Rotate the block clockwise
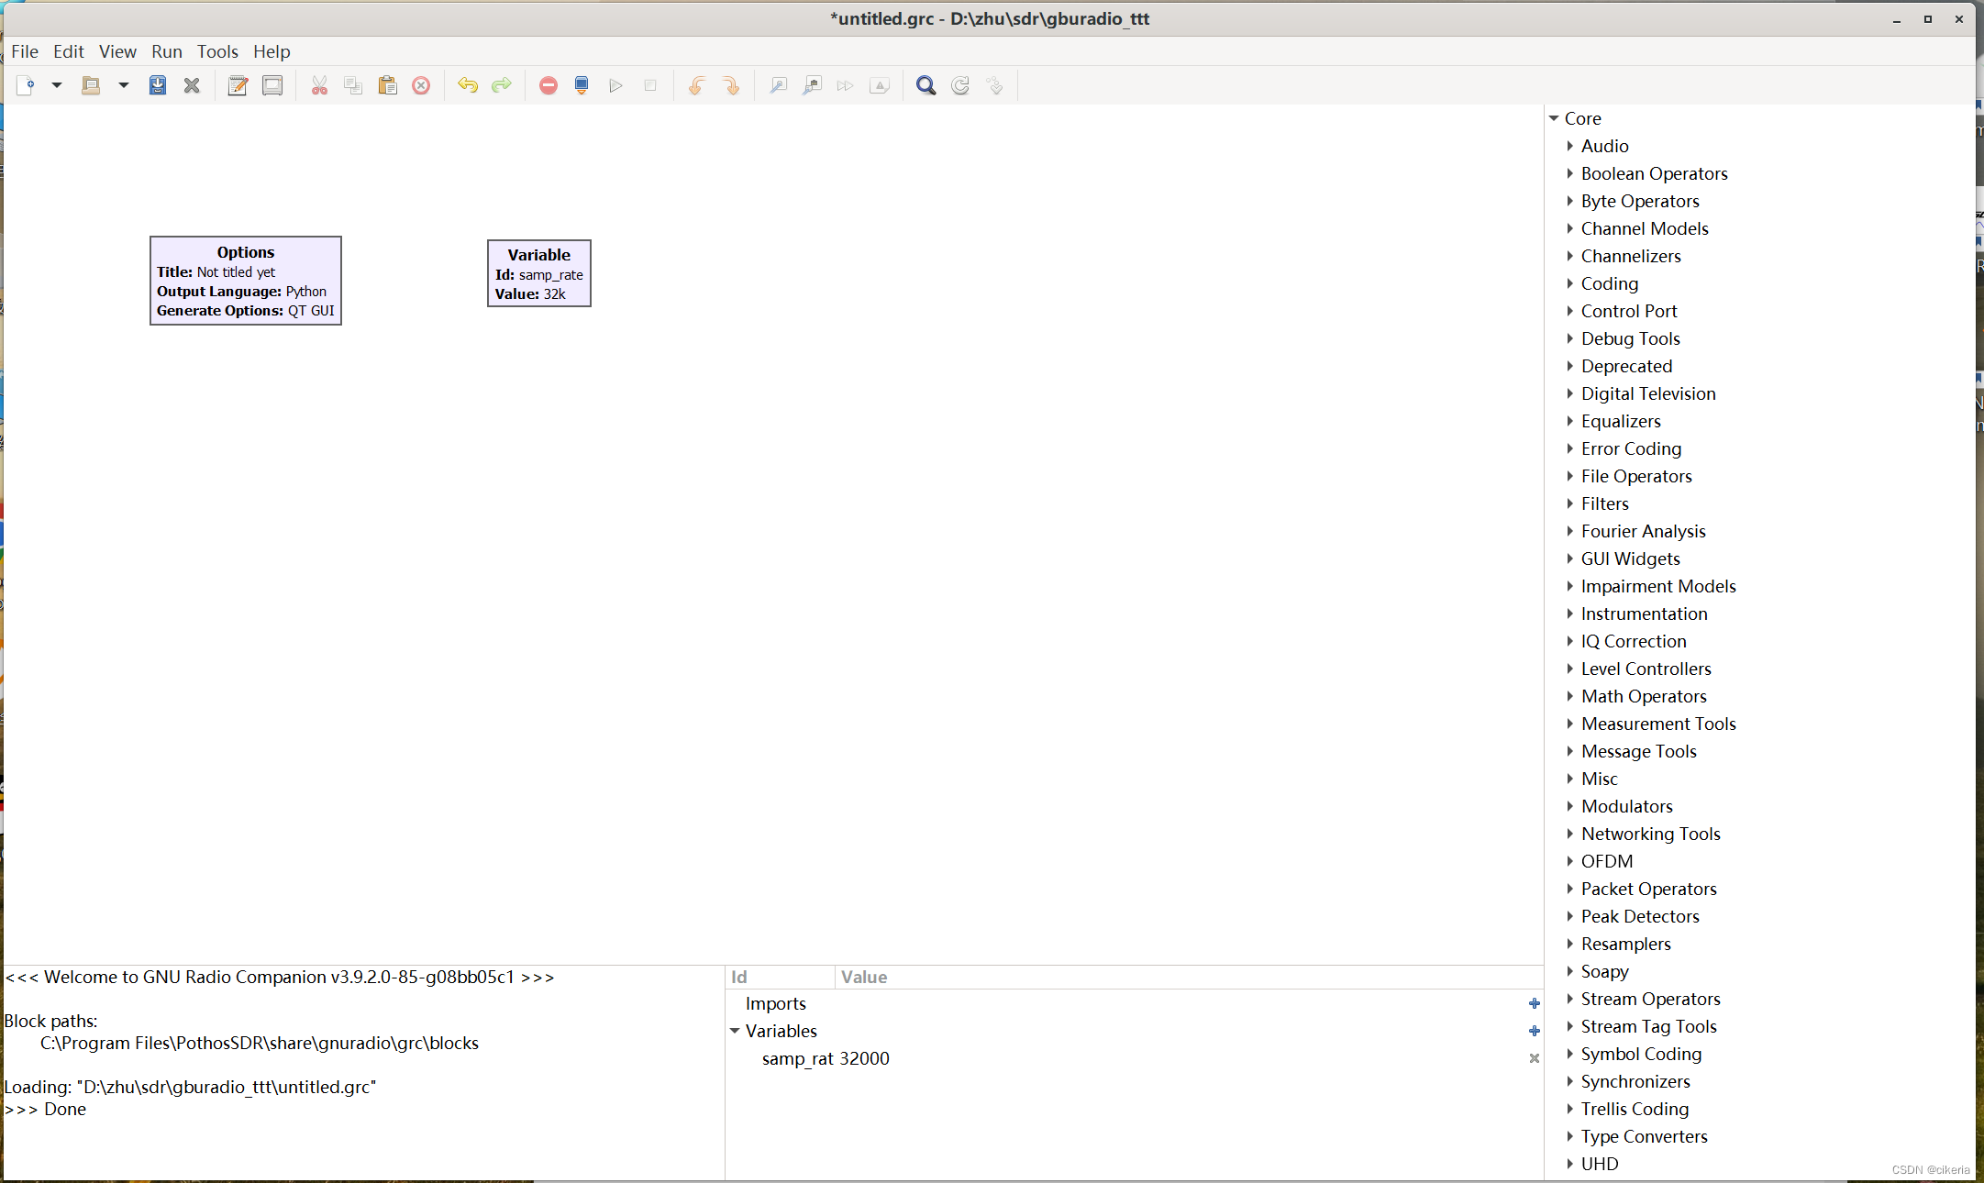Viewport: 1984px width, 1183px height. point(732,85)
